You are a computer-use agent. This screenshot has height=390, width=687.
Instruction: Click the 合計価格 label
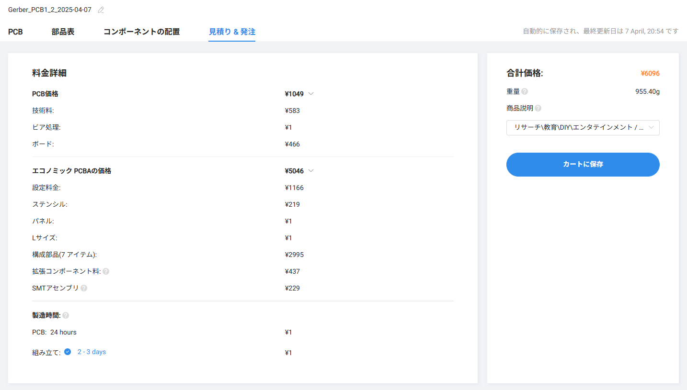525,73
